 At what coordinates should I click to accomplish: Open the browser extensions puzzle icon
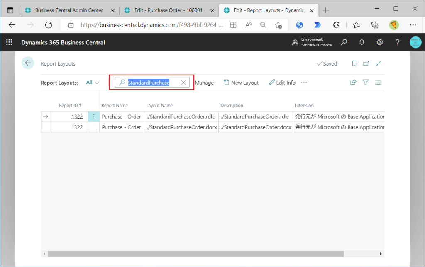click(x=336, y=25)
